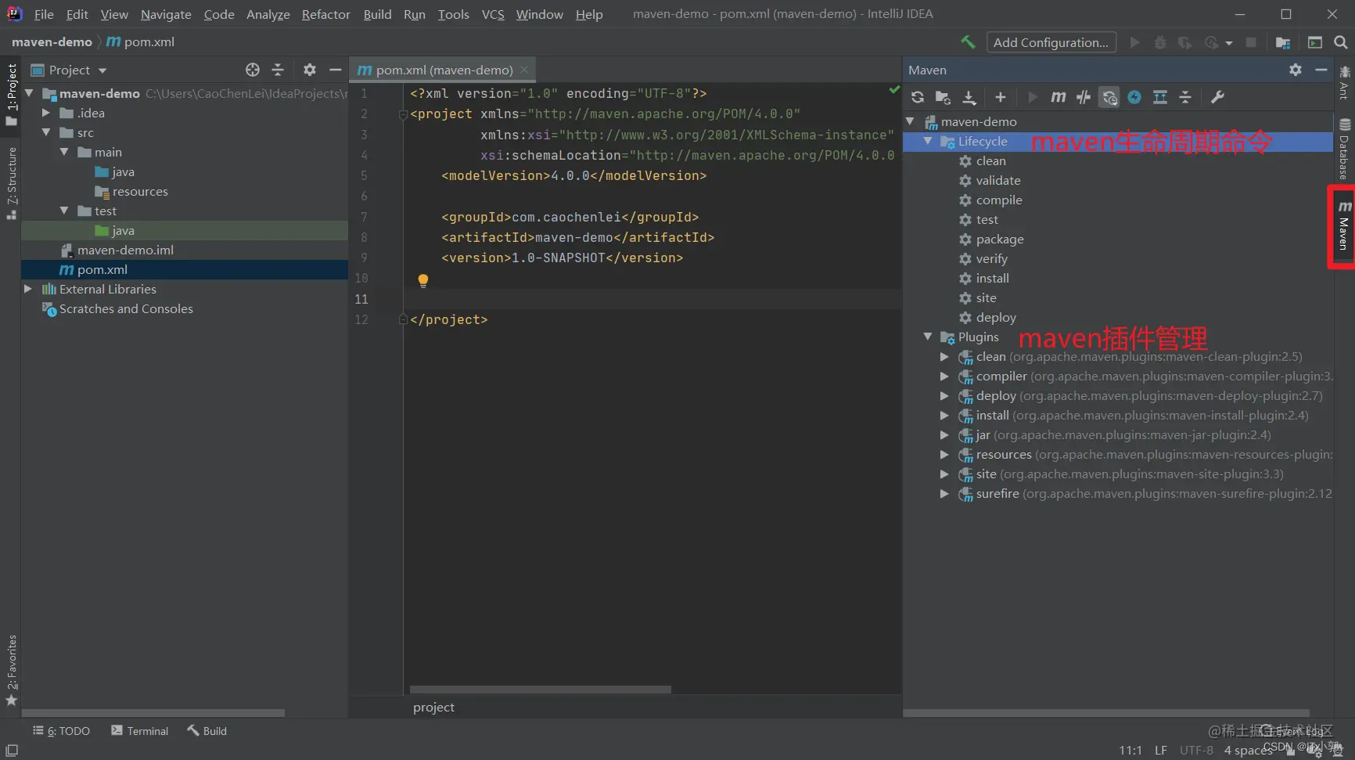The height and width of the screenshot is (760, 1355).
Task: Click Add Configuration button
Action: [1051, 42]
